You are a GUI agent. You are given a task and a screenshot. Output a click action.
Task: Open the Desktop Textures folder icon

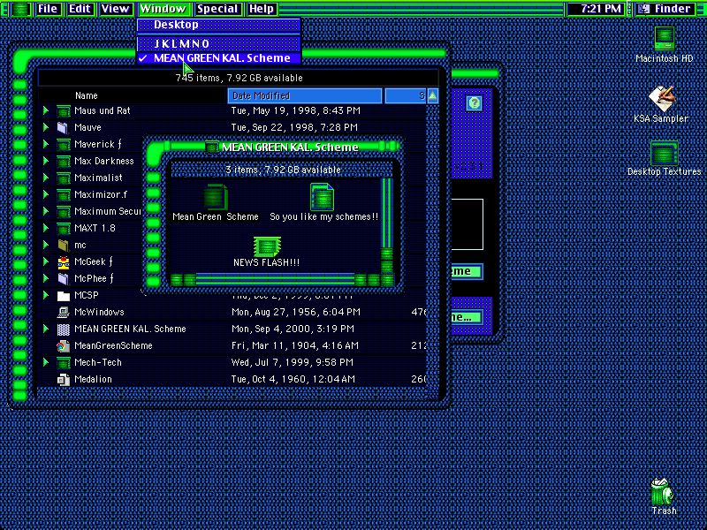point(664,153)
